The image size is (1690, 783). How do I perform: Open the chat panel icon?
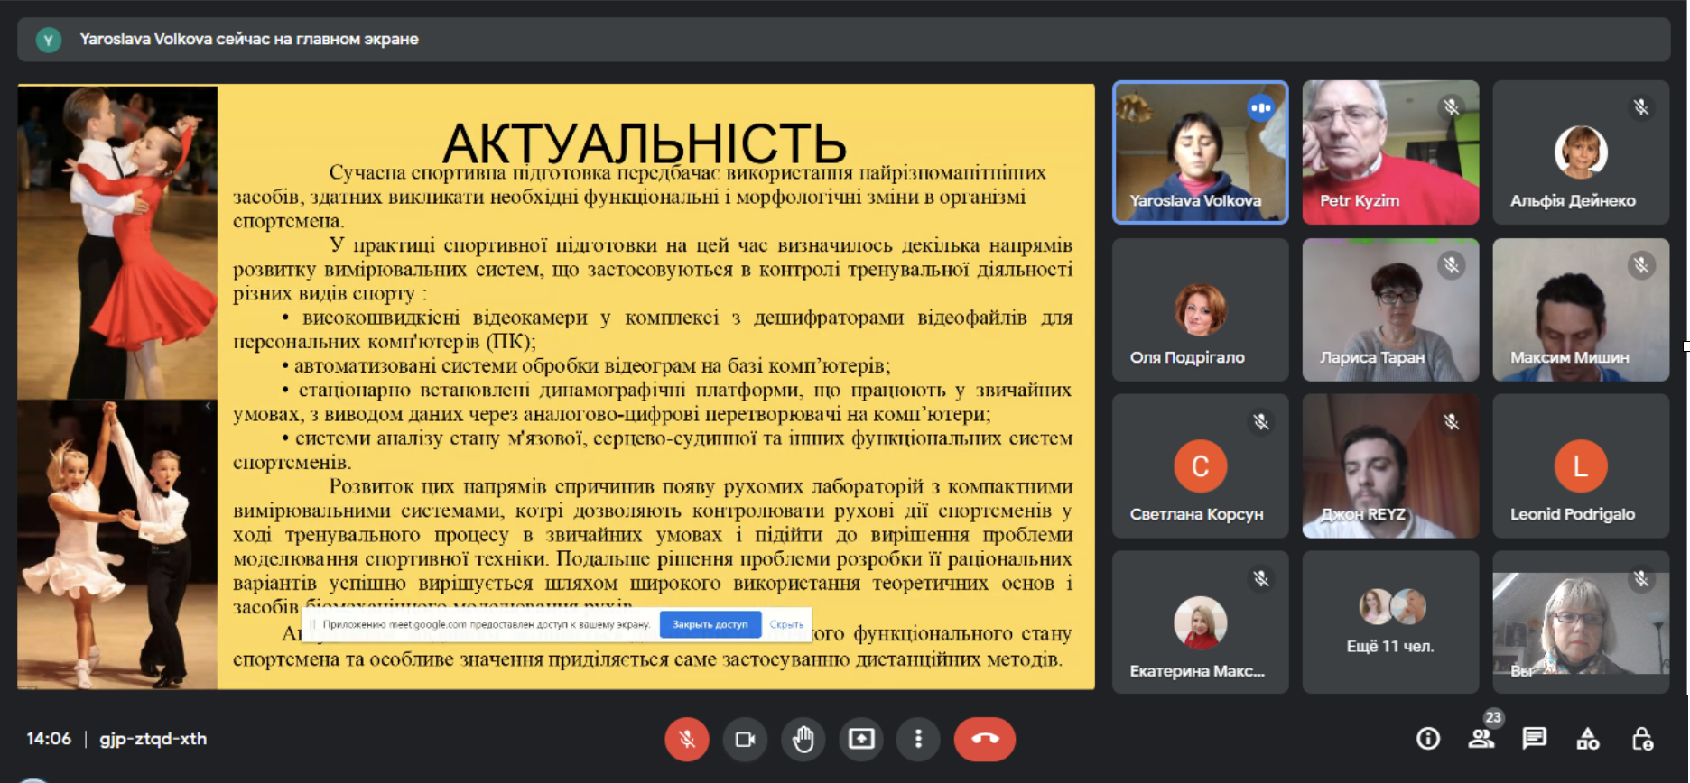pos(1535,739)
